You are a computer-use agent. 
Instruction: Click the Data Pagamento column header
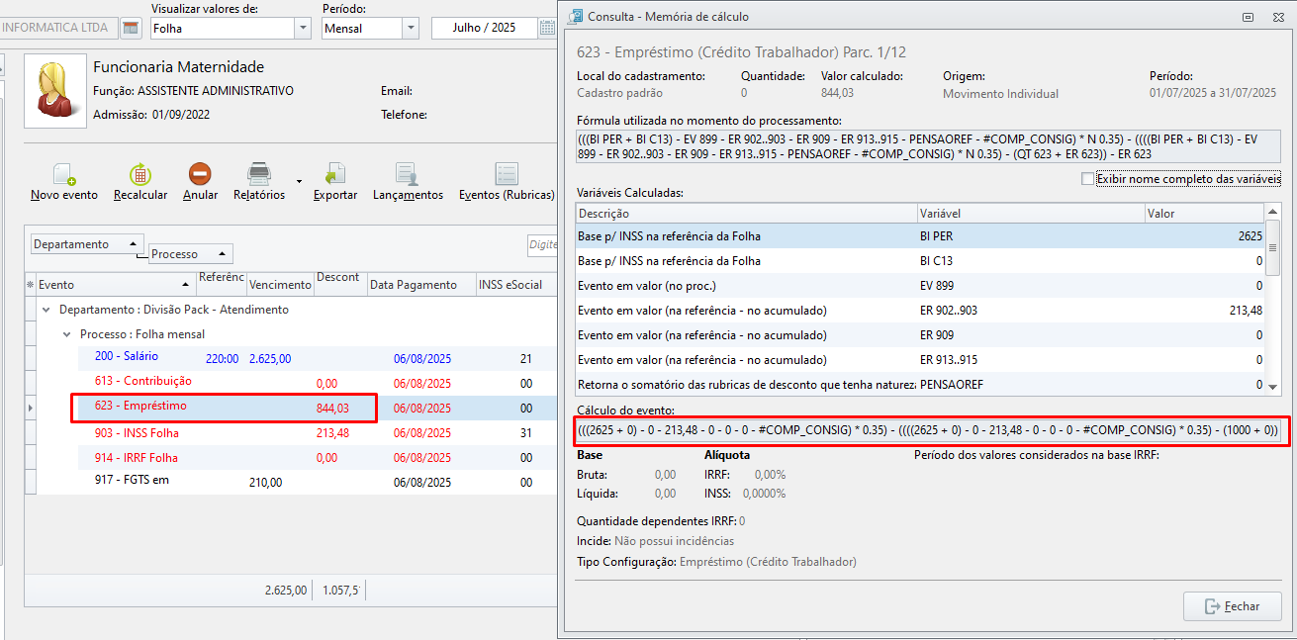click(421, 285)
